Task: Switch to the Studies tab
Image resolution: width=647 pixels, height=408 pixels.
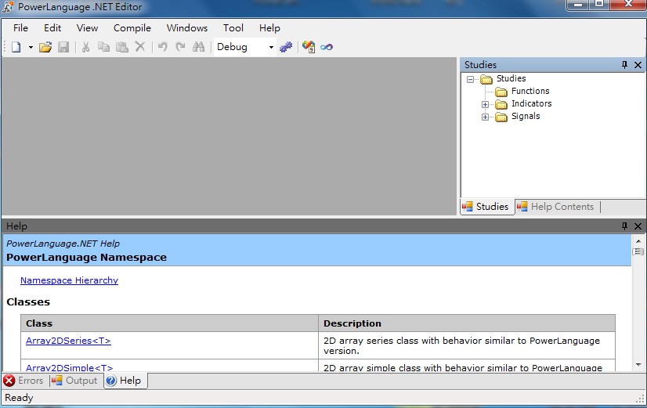Action: point(486,207)
